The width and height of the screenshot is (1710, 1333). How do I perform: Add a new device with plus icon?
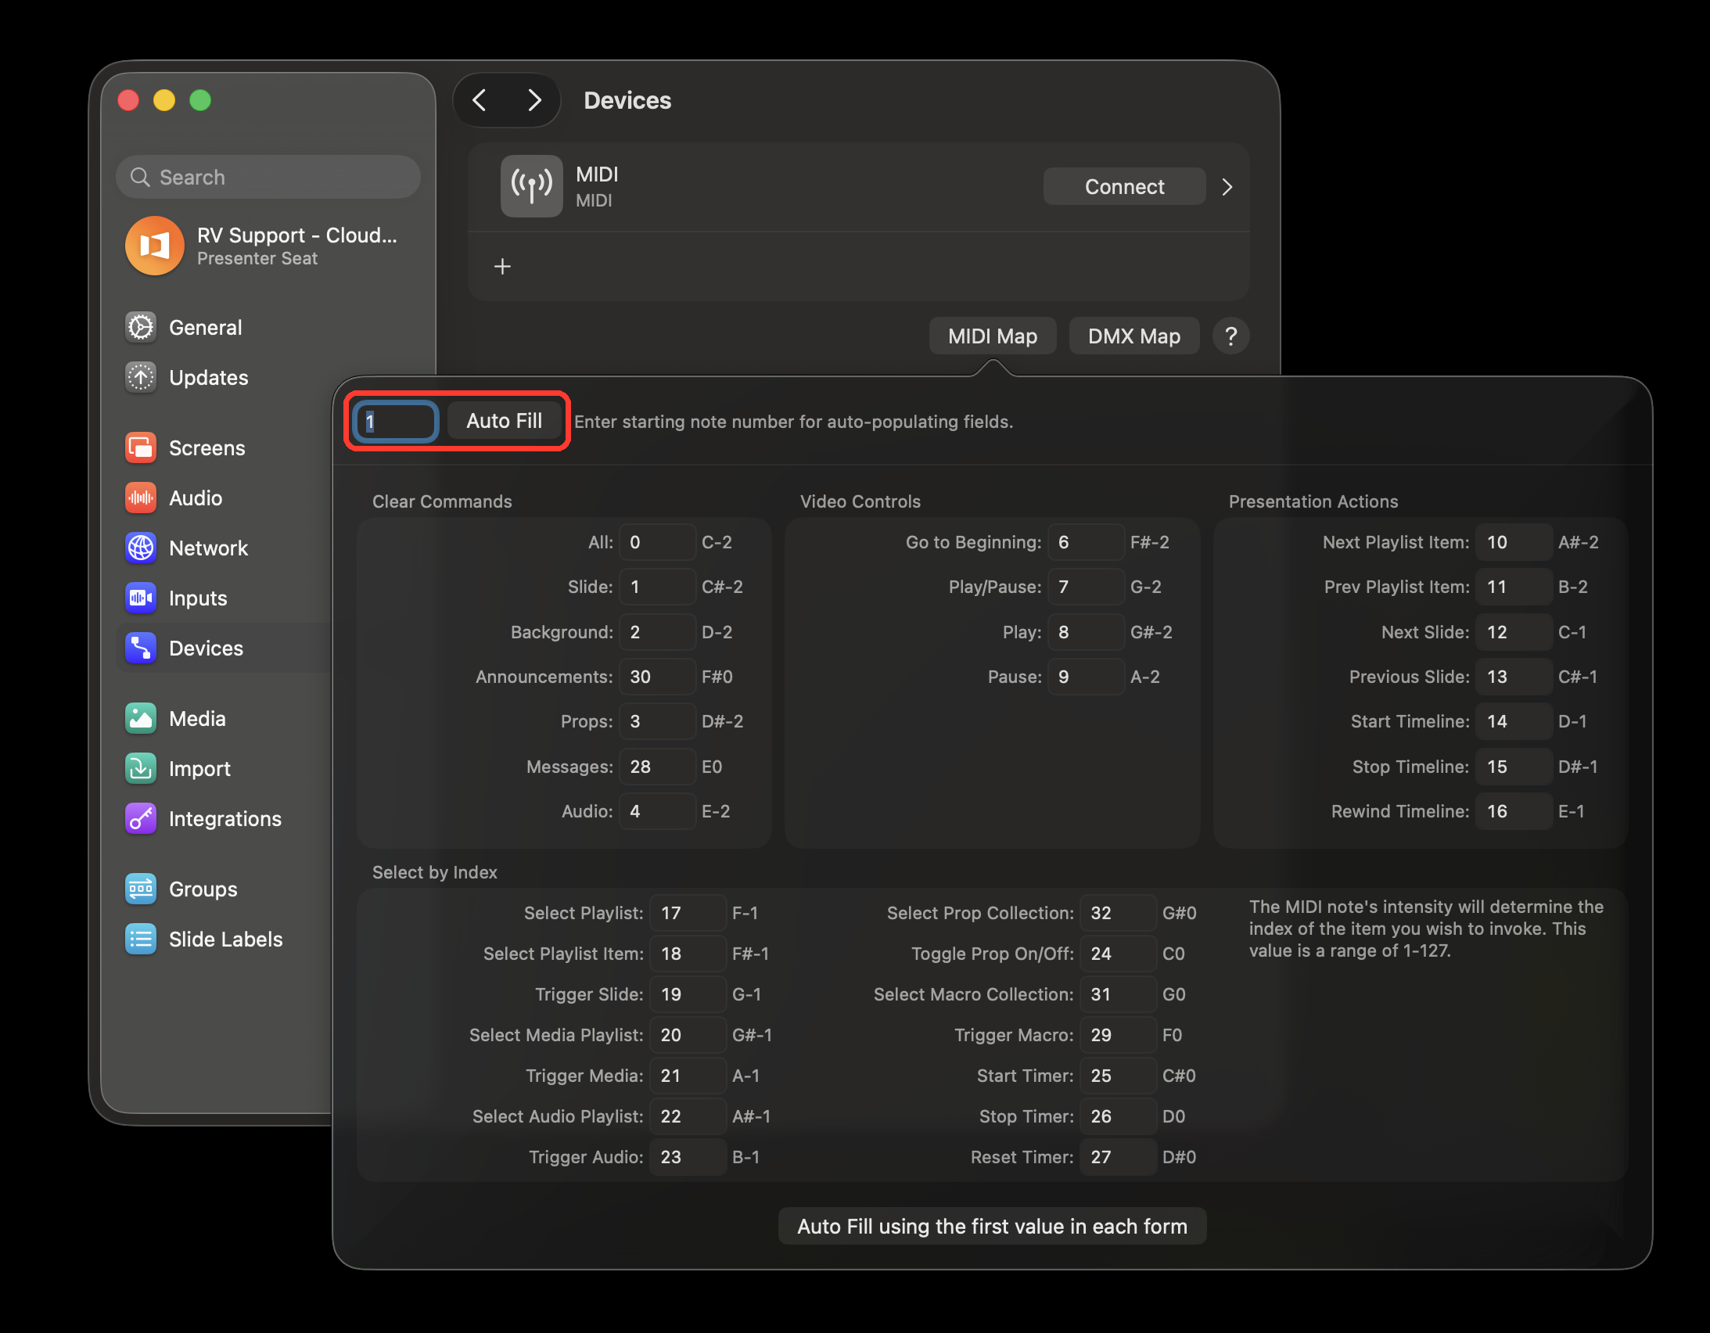tap(503, 267)
